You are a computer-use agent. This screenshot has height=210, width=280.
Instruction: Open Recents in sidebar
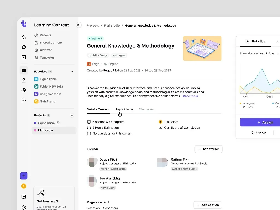click(43, 35)
